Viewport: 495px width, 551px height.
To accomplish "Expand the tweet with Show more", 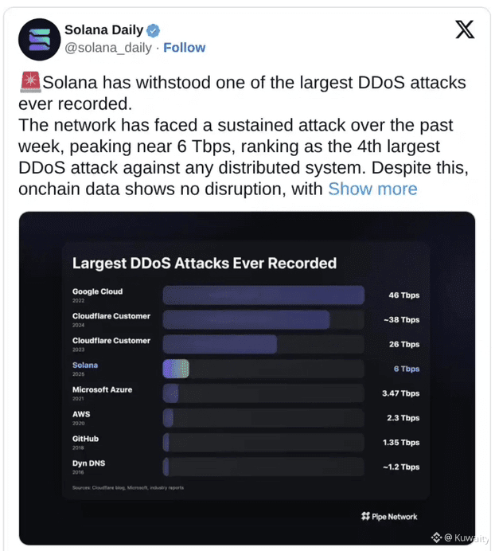I will [372, 189].
